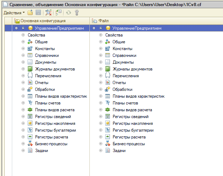
Task: Click the Планы счетов icon, right tree
Action: click(108, 103)
